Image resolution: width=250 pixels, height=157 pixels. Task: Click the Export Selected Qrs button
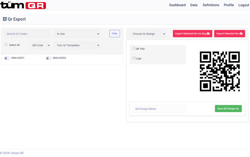pos(230,34)
